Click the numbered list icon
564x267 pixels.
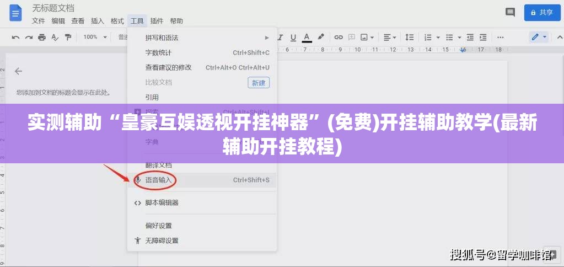pyautogui.click(x=428, y=37)
